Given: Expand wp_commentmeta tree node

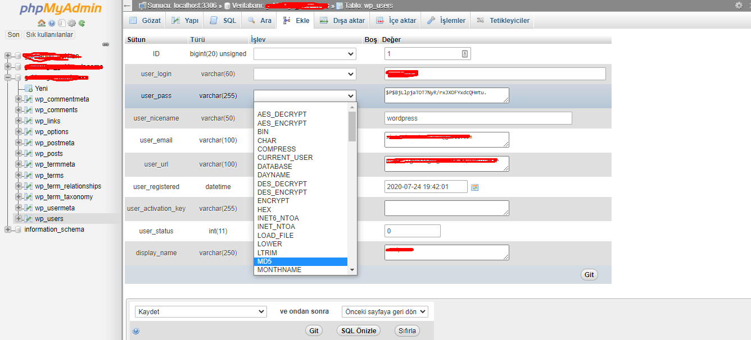Looking at the screenshot, I should (x=18, y=99).
